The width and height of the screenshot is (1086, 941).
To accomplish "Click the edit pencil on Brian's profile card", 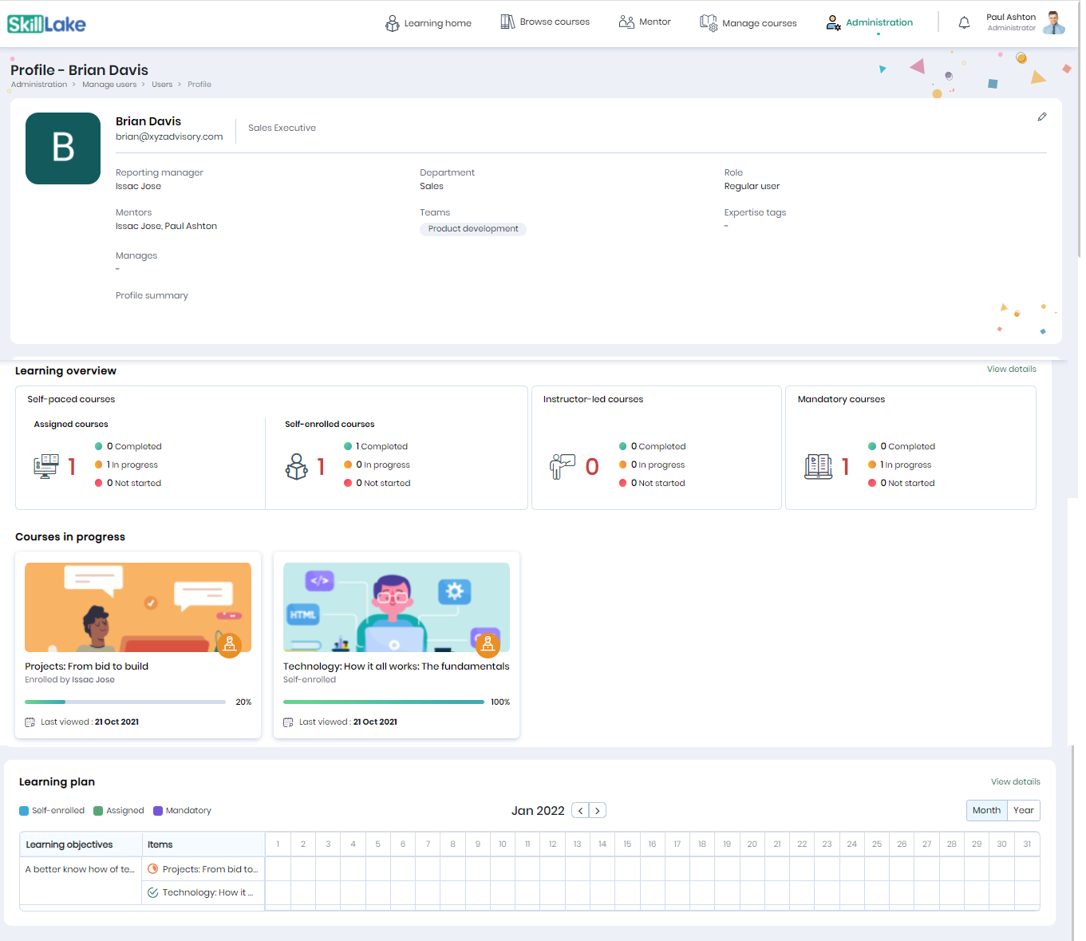I will [x=1042, y=117].
